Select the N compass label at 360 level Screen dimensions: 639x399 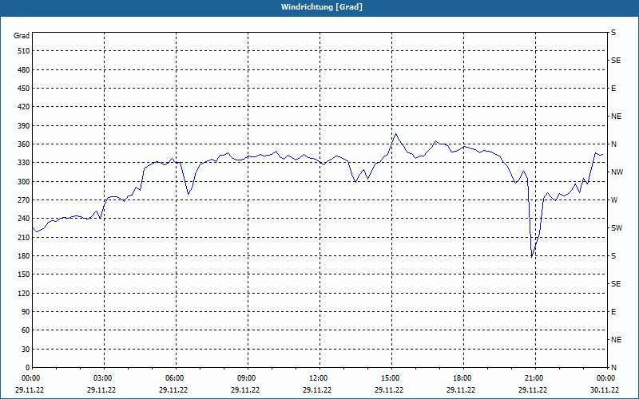tap(614, 144)
